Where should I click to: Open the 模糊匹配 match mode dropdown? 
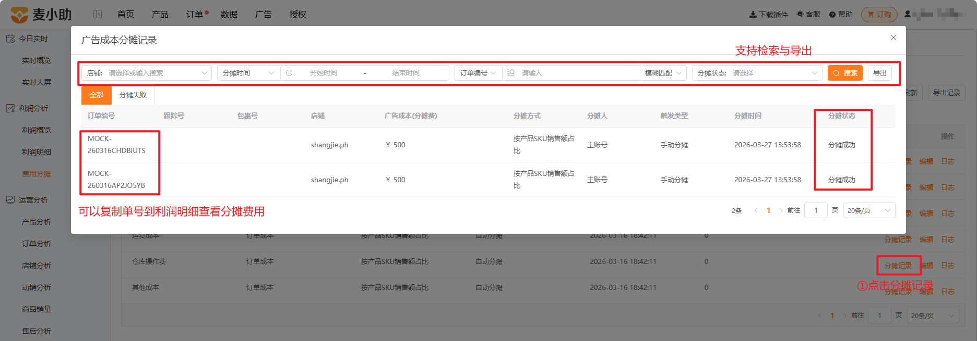pyautogui.click(x=663, y=73)
